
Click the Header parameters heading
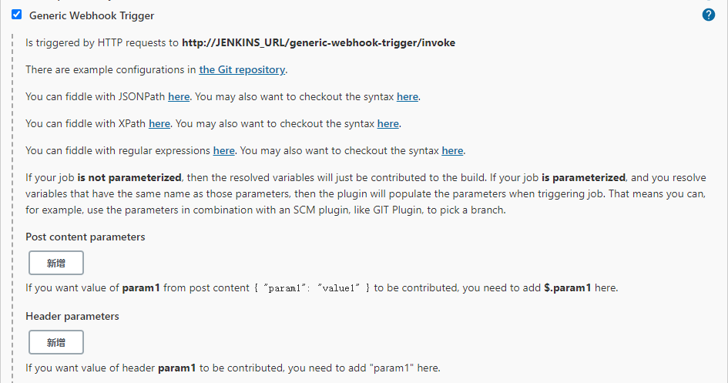coord(72,316)
